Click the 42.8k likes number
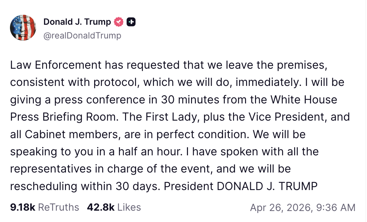The height and width of the screenshot is (222, 367). tap(100, 207)
